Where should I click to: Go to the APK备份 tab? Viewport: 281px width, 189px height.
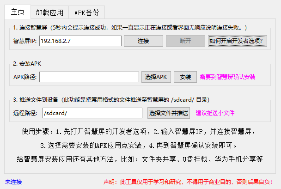click(86, 12)
